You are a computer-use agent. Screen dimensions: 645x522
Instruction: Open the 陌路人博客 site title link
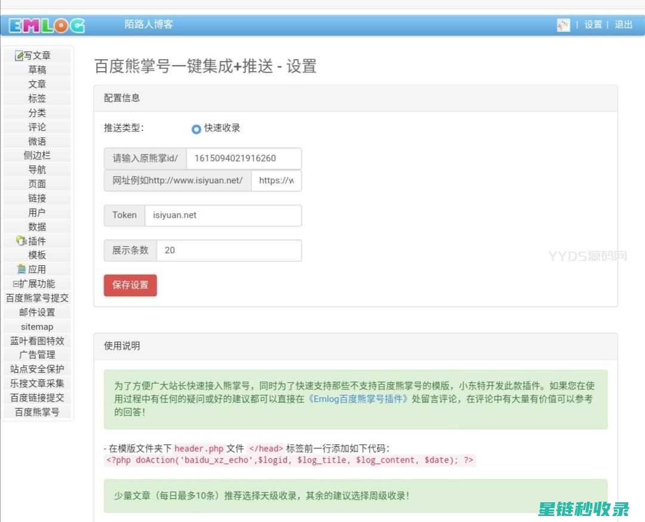(x=149, y=24)
